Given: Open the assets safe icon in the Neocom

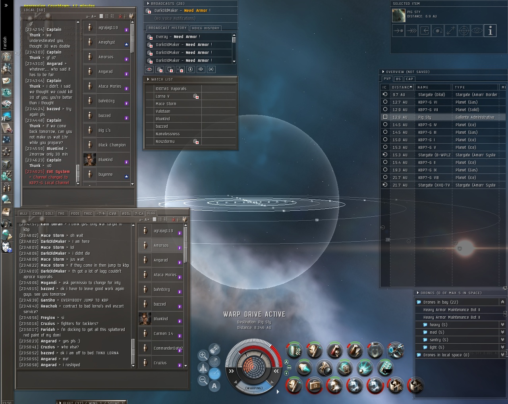Looking at the screenshot, I should 7,164.
